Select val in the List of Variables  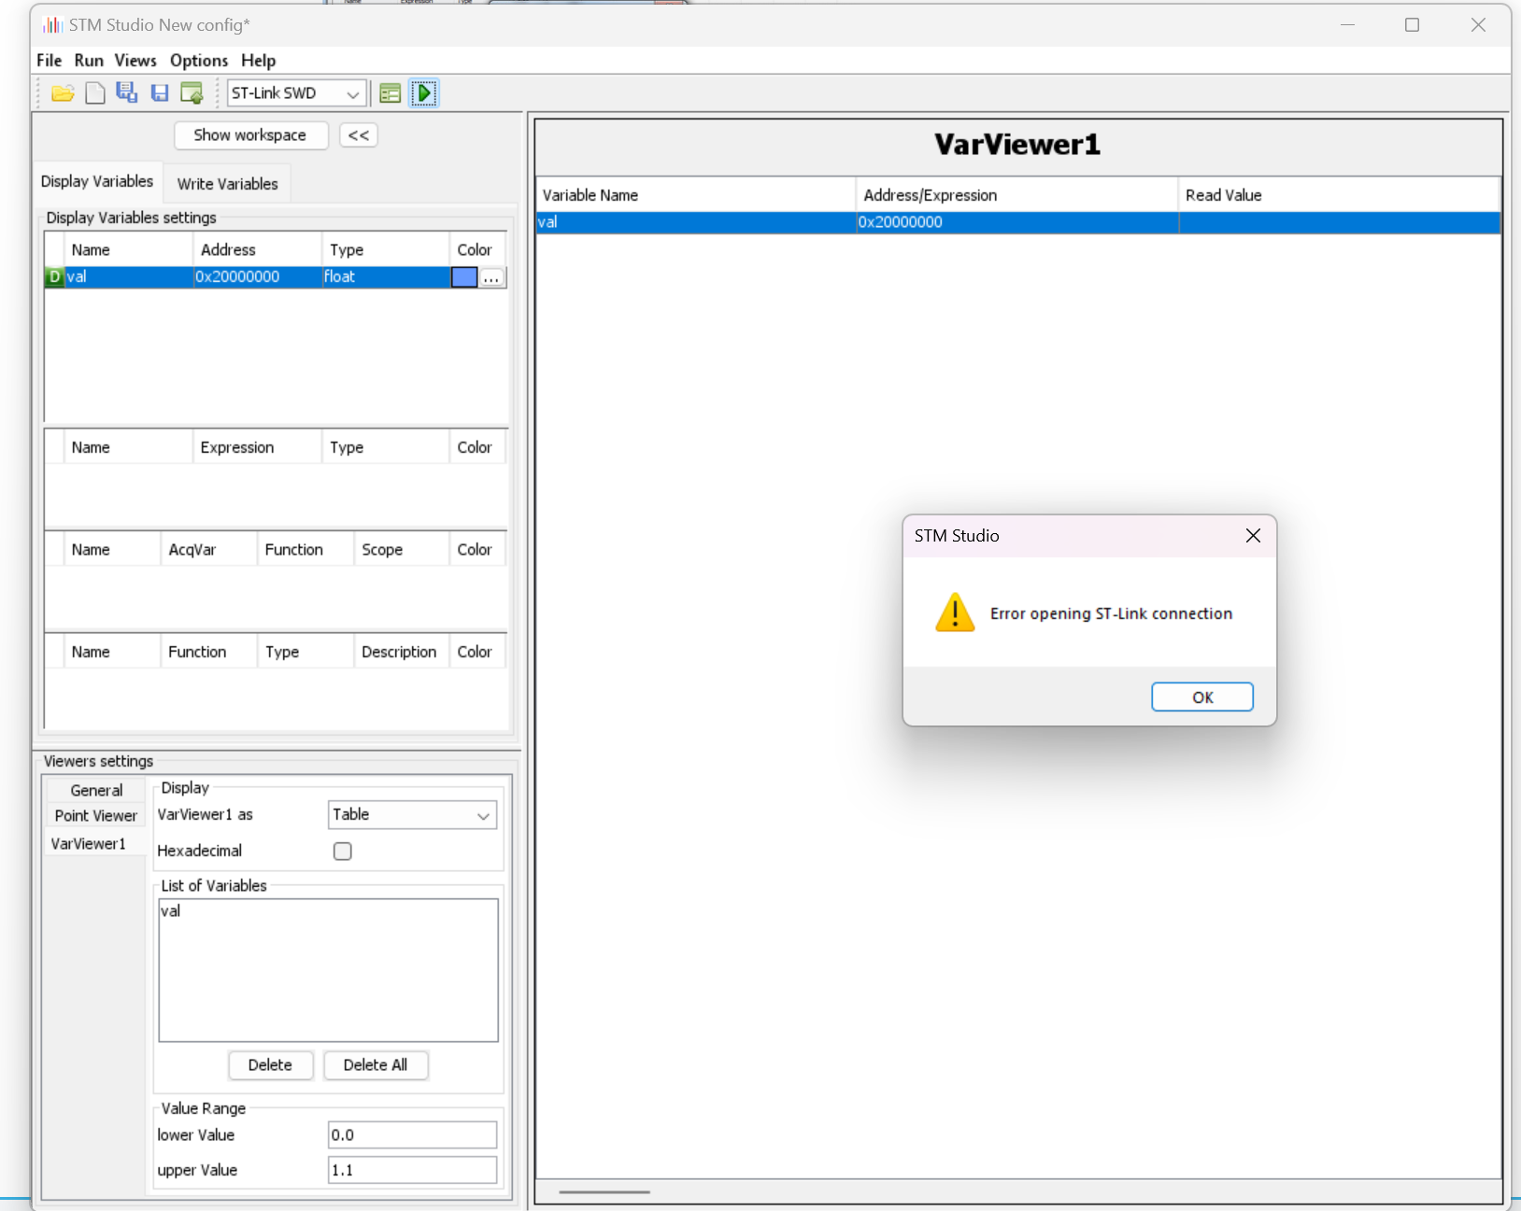[170, 910]
